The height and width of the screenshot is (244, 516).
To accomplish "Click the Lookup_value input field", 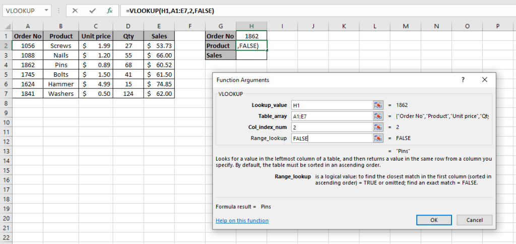I will [x=333, y=105].
